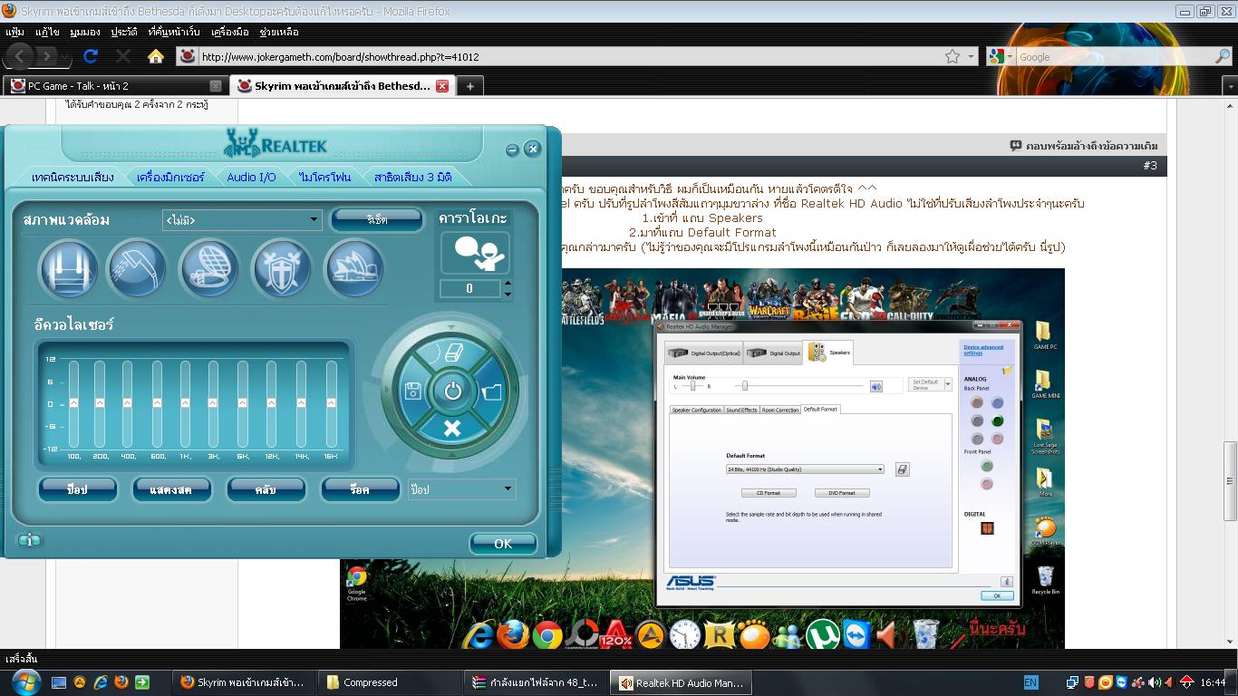Click the Google search input box

1115,56
